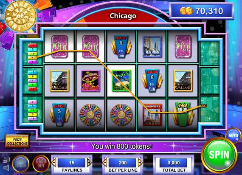Viewport: 242px width, 175px height.
Task: Click the New York postcard symbol
Action: [152, 47]
